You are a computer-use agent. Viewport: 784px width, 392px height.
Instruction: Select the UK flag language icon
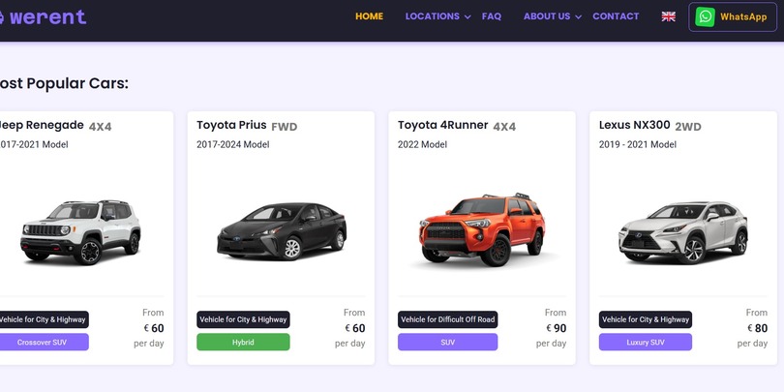point(668,16)
